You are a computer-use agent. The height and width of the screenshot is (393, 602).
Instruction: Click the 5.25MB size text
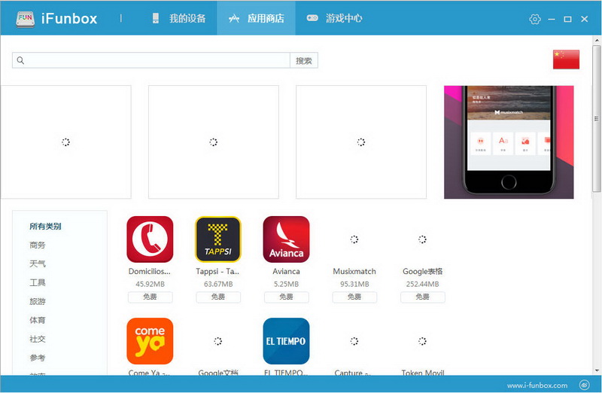coord(286,285)
